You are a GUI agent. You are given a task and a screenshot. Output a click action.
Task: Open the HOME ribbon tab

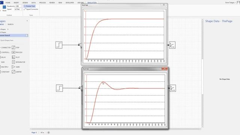click(7, 3)
